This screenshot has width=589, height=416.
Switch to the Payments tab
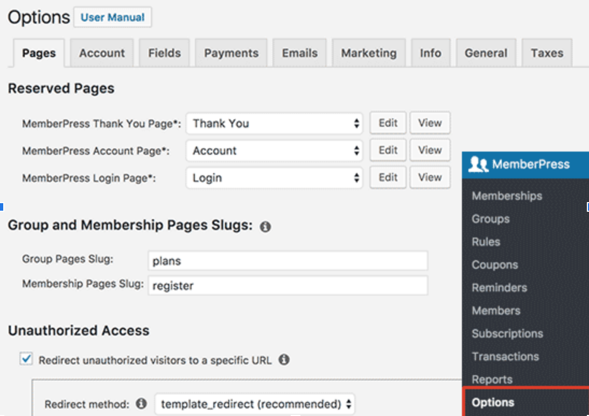[x=231, y=53]
